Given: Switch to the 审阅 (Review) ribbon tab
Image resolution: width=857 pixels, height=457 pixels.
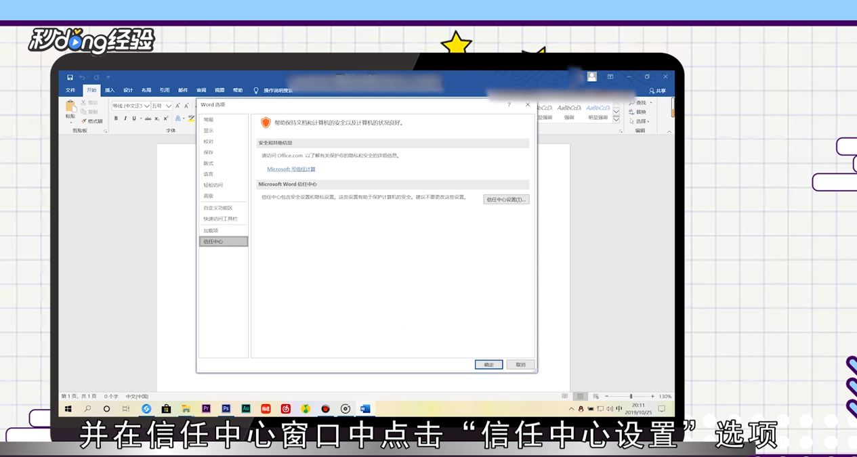Looking at the screenshot, I should point(201,90).
